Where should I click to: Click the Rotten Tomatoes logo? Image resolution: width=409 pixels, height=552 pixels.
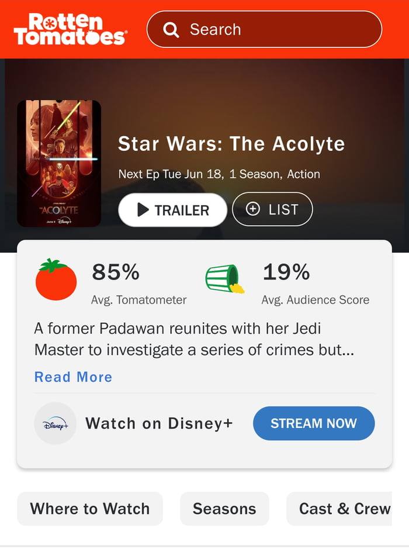[x=69, y=29]
